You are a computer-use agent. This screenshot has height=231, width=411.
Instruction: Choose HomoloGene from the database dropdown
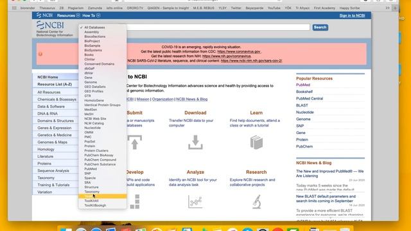point(94,100)
